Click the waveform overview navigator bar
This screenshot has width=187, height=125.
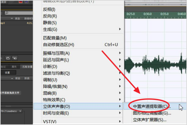click(155, 4)
